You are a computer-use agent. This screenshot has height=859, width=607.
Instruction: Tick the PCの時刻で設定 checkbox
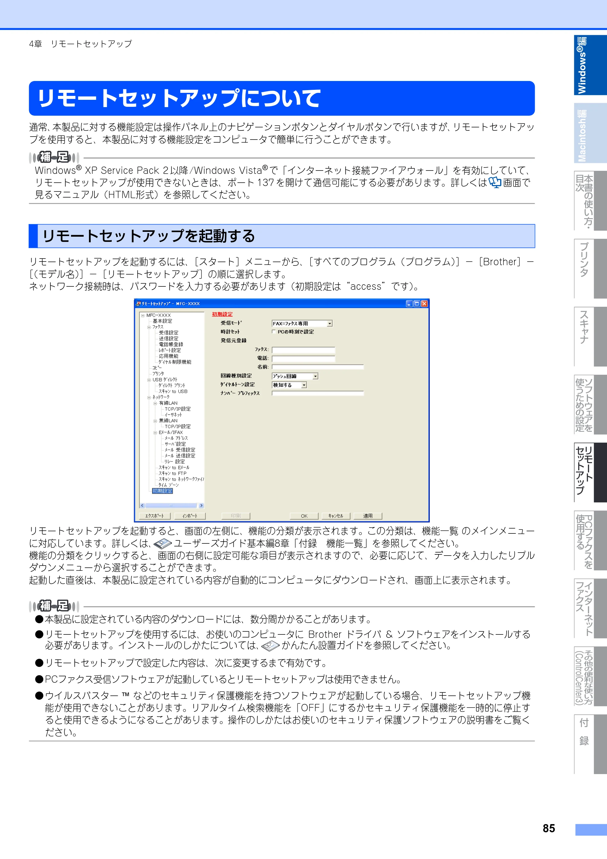(274, 331)
